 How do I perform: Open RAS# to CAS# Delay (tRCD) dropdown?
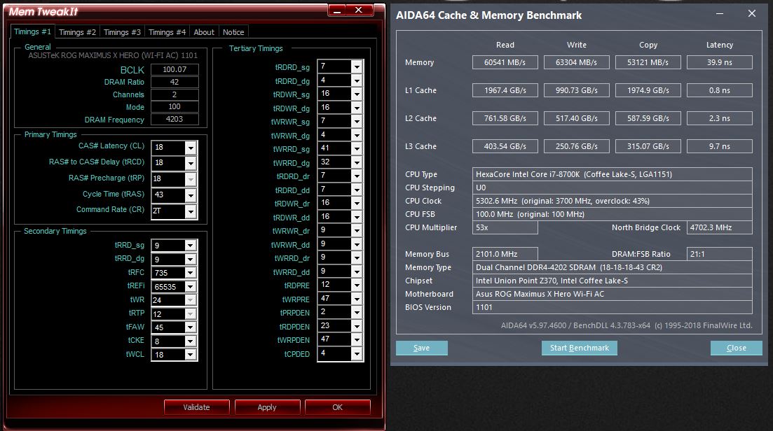[x=191, y=163]
